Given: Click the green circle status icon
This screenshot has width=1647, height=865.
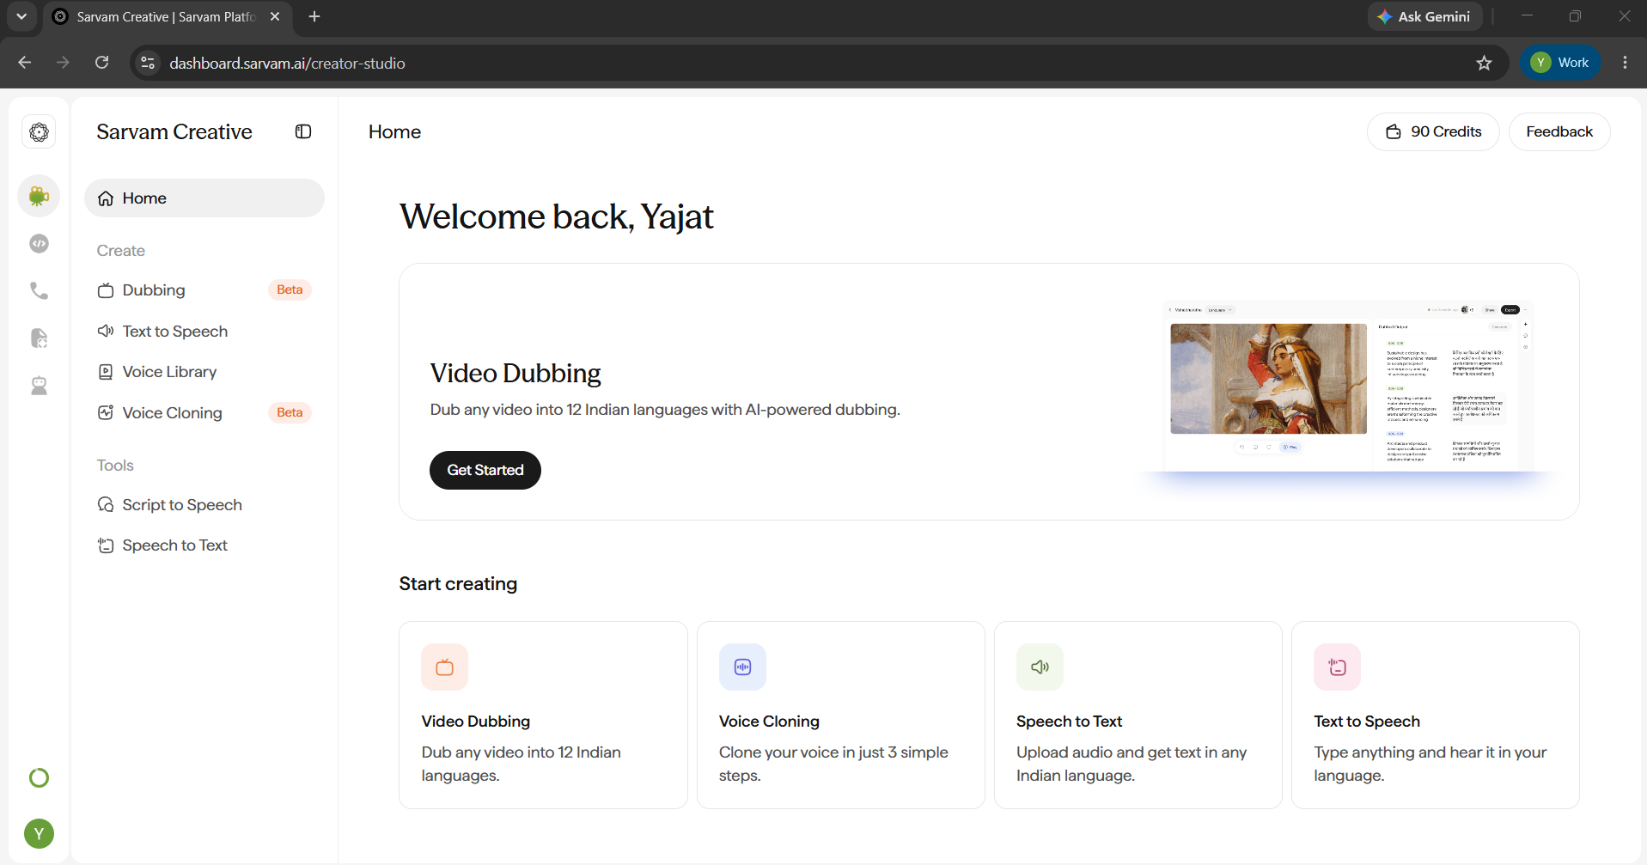Looking at the screenshot, I should [x=39, y=777].
